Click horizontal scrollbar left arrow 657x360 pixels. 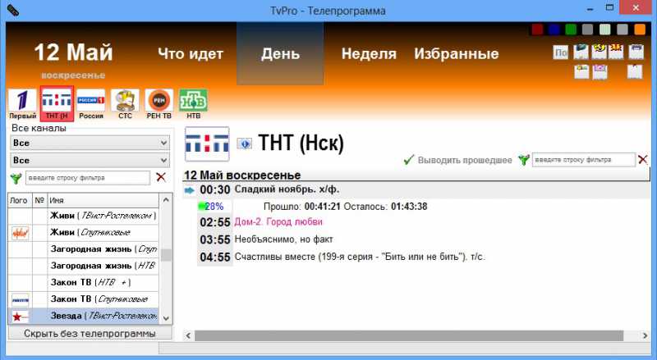click(x=188, y=335)
